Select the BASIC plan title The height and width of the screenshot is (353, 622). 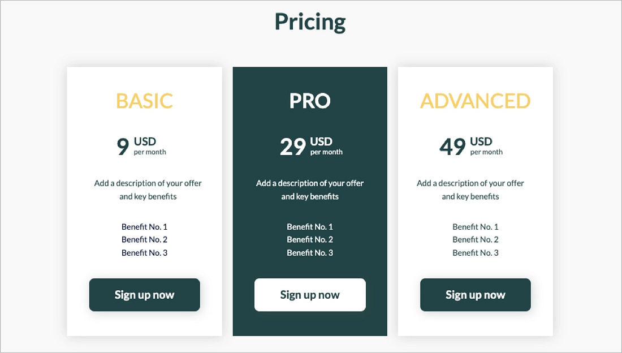coord(144,101)
